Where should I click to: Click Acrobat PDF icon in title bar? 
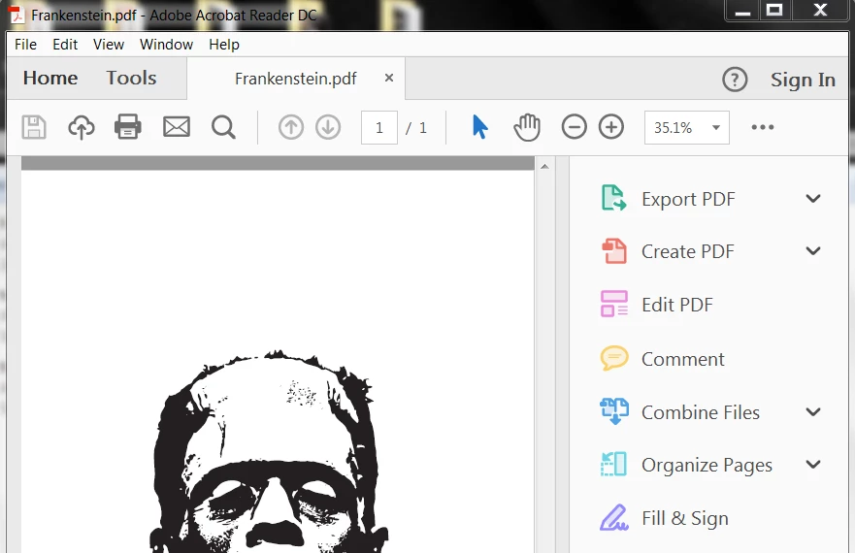click(17, 15)
